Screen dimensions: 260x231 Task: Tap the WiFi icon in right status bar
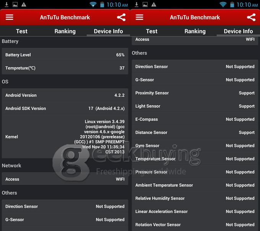[x=223, y=5]
